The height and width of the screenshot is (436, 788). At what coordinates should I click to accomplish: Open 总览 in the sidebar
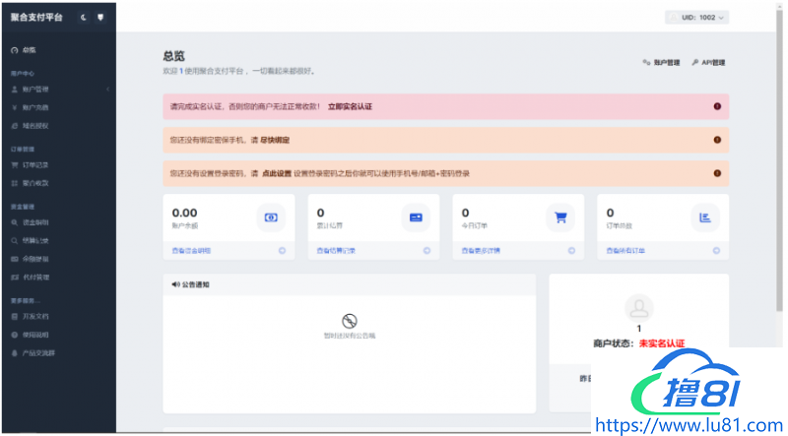tap(30, 49)
